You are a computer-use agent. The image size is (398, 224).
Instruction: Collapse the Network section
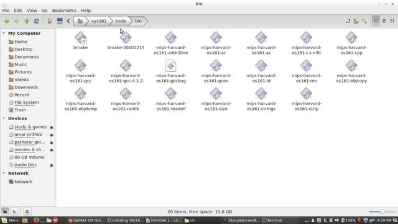click(4, 173)
